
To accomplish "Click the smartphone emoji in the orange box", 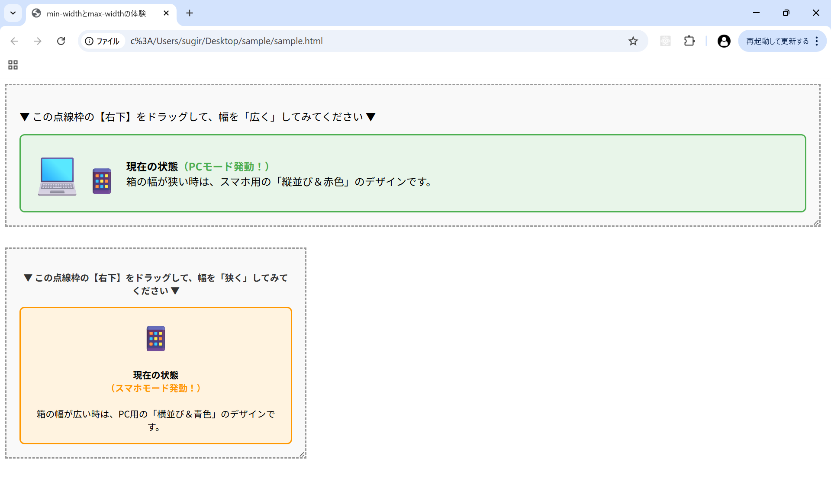I will point(155,338).
